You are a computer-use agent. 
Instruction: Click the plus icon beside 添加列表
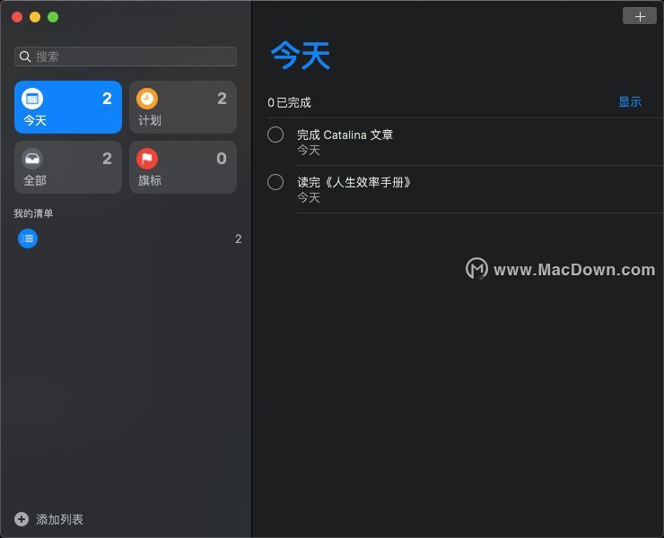coord(22,519)
